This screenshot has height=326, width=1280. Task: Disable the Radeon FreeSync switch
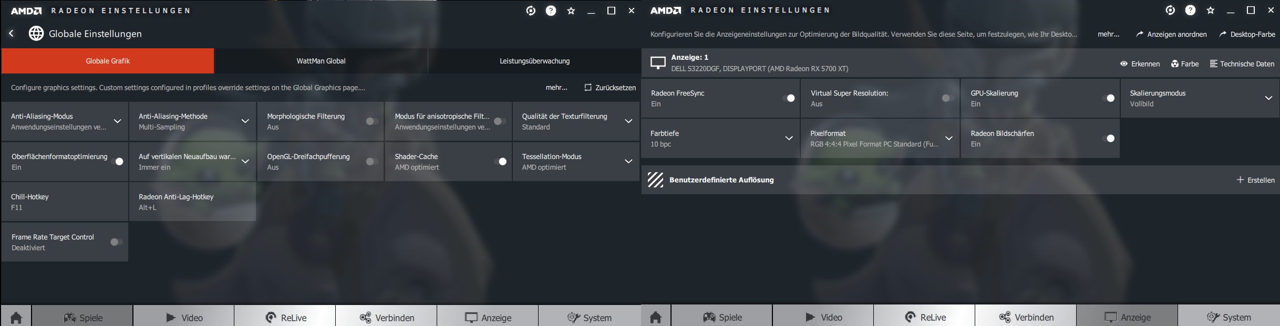tap(788, 98)
